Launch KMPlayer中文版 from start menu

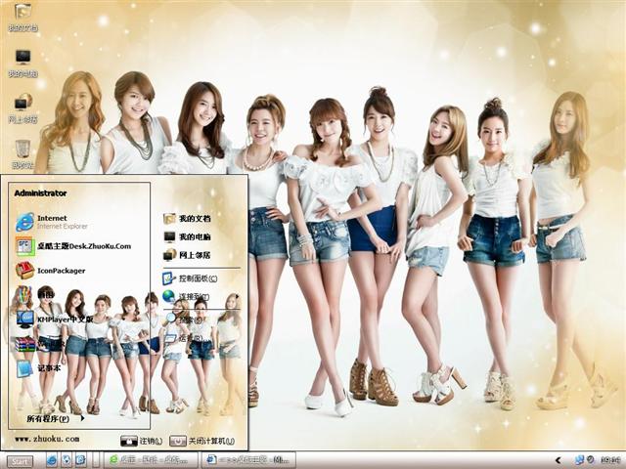pos(55,320)
